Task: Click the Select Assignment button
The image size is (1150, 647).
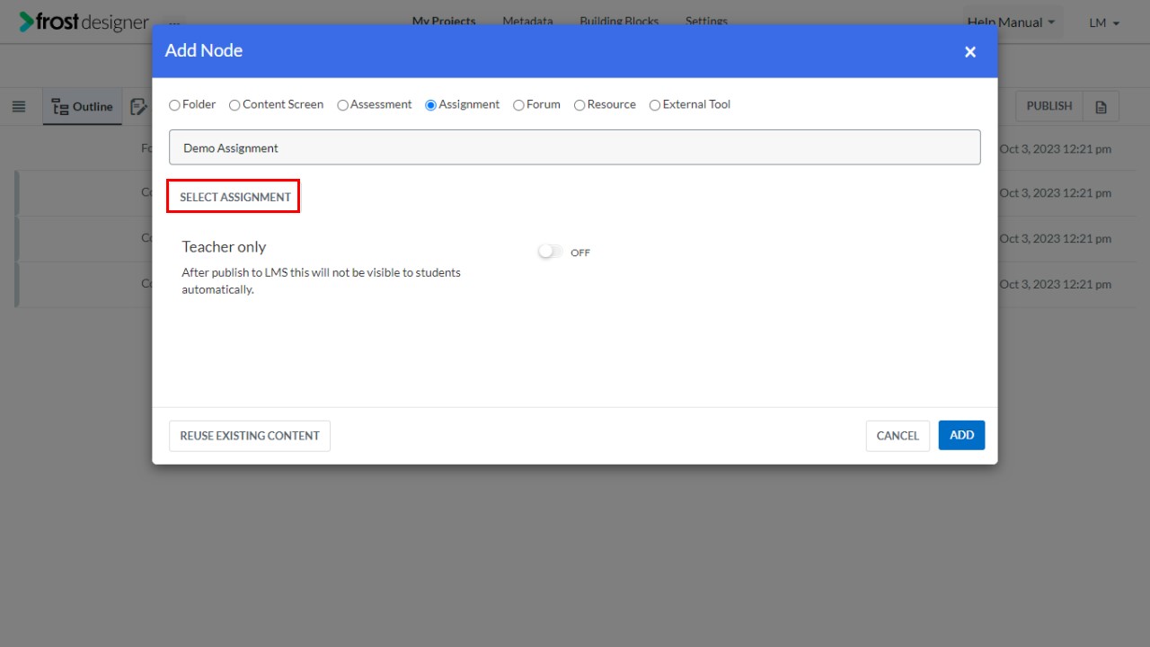Action: click(x=234, y=197)
